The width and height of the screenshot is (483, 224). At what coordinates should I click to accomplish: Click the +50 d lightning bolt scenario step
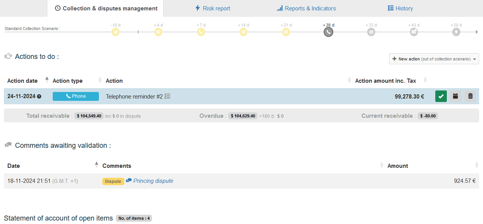click(x=456, y=32)
